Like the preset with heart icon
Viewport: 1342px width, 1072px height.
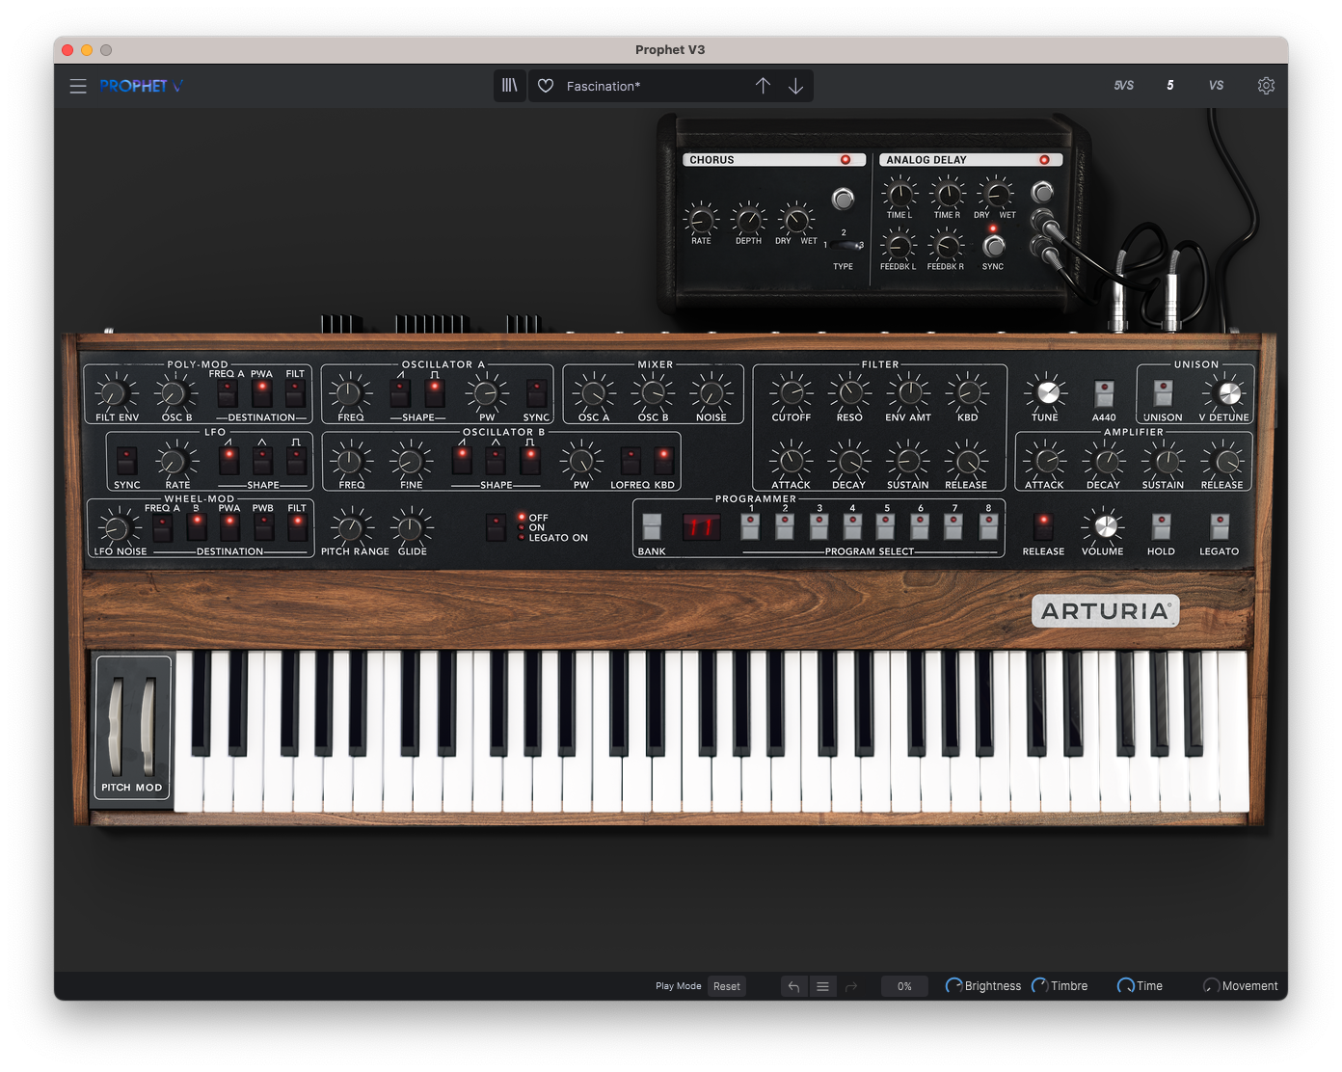(546, 86)
